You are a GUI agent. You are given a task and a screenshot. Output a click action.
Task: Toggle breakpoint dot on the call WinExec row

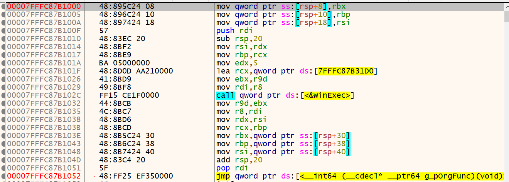point(3,95)
